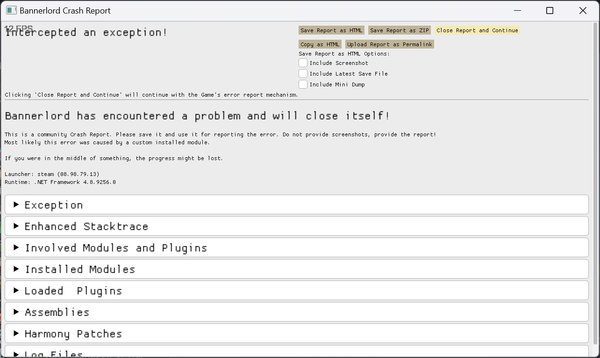This screenshot has width=600, height=358.
Task: Open the Involved Modules and Plugins section
Action: click(x=296, y=247)
